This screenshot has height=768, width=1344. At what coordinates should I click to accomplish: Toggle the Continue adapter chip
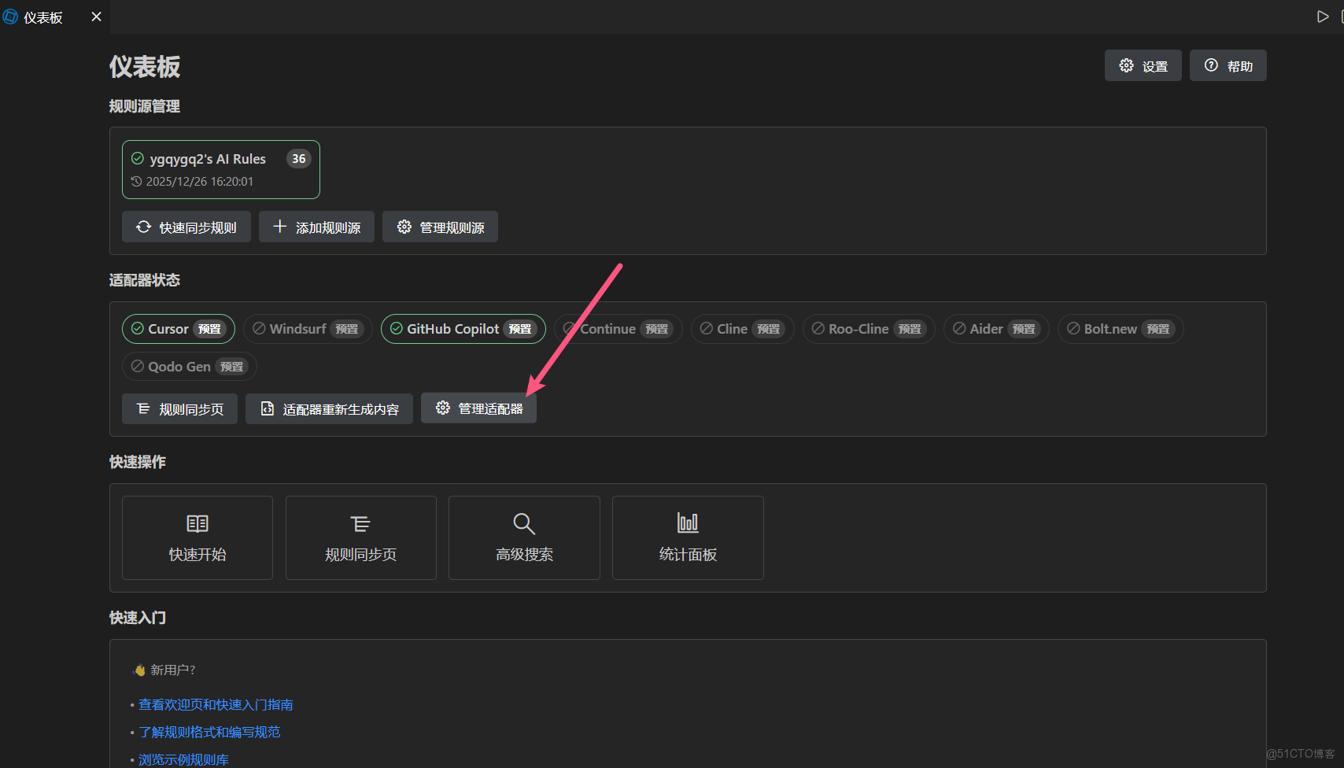pyautogui.click(x=618, y=329)
